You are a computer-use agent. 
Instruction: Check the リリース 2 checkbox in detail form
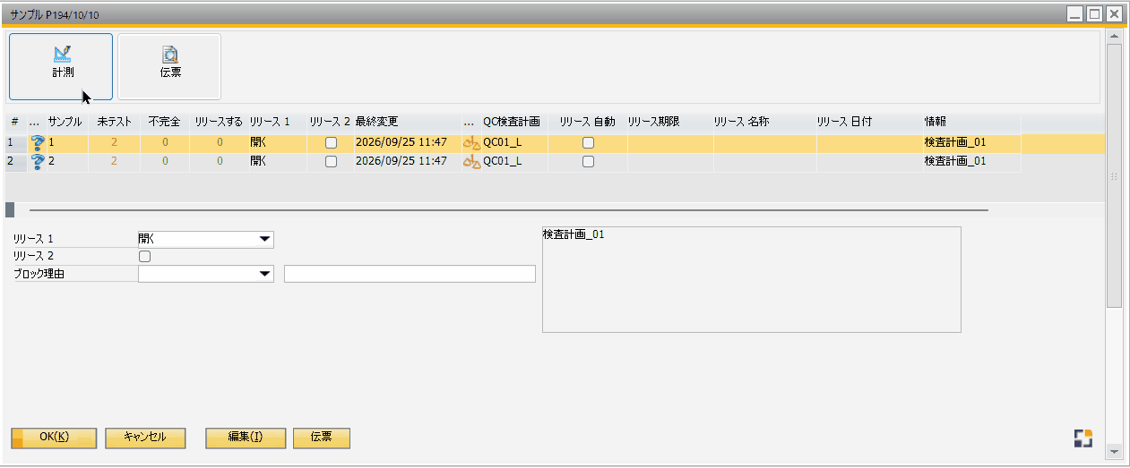pyautogui.click(x=144, y=257)
